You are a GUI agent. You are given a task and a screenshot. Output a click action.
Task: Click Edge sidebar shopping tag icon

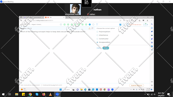click(152, 31)
